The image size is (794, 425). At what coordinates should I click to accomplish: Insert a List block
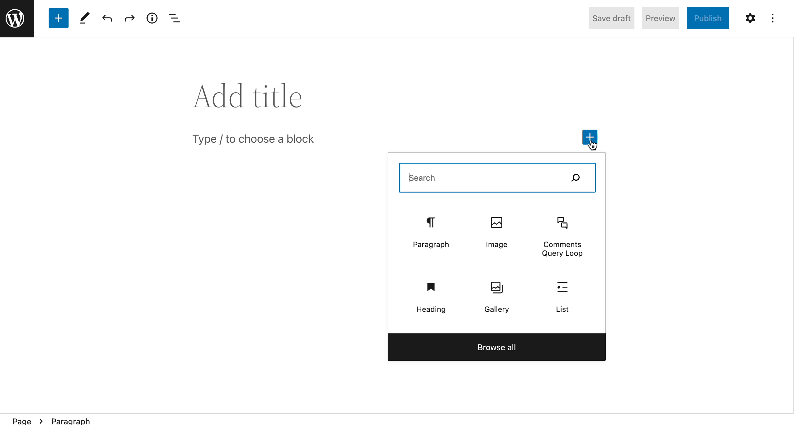coord(562,297)
